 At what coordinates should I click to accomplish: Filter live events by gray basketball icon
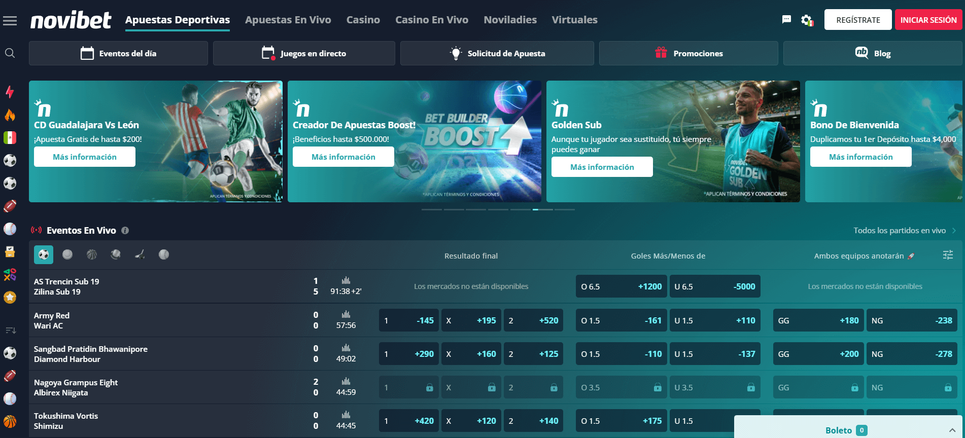[x=92, y=254]
